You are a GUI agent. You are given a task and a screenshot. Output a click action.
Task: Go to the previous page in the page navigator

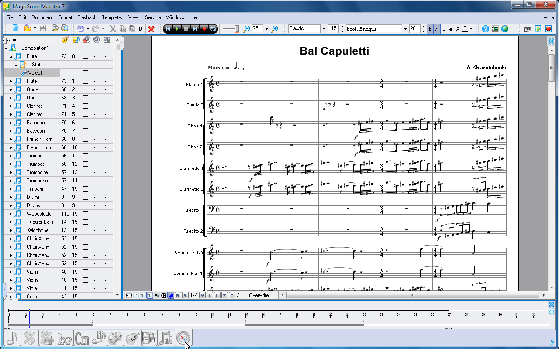click(x=185, y=295)
